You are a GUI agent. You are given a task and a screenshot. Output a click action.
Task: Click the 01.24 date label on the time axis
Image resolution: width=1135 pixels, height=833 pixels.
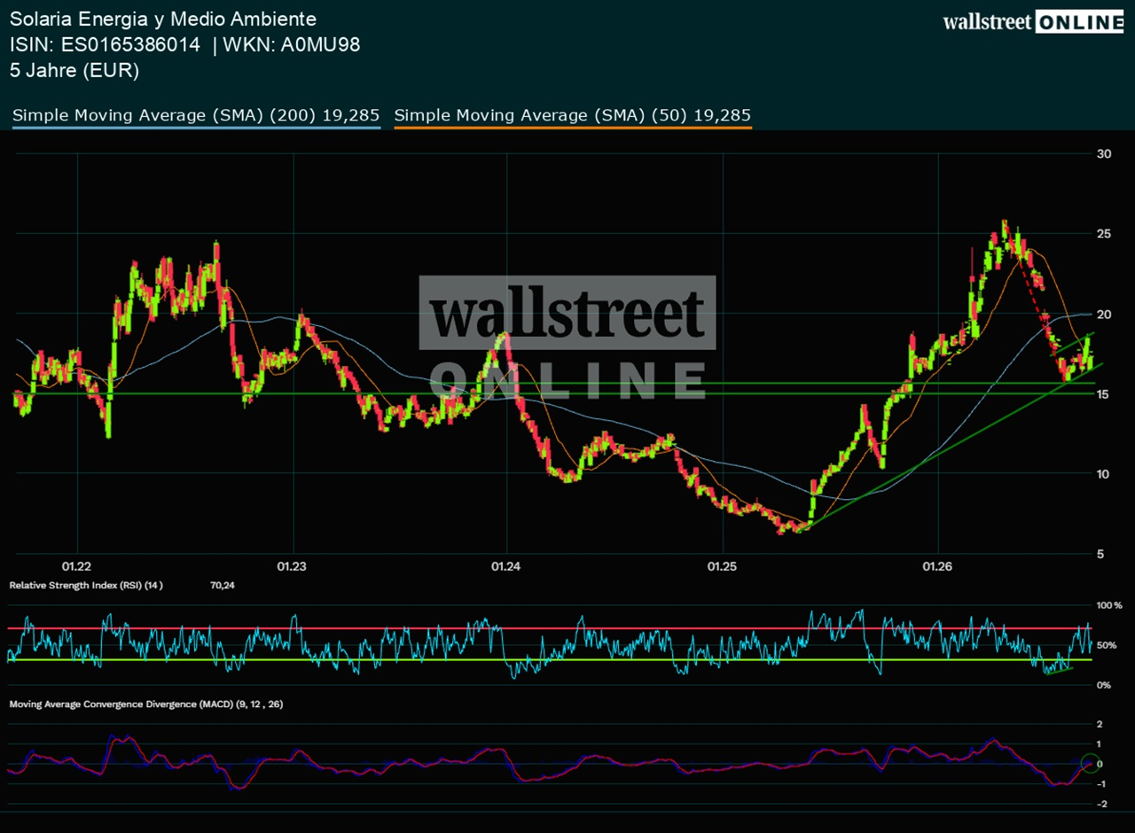tap(506, 566)
